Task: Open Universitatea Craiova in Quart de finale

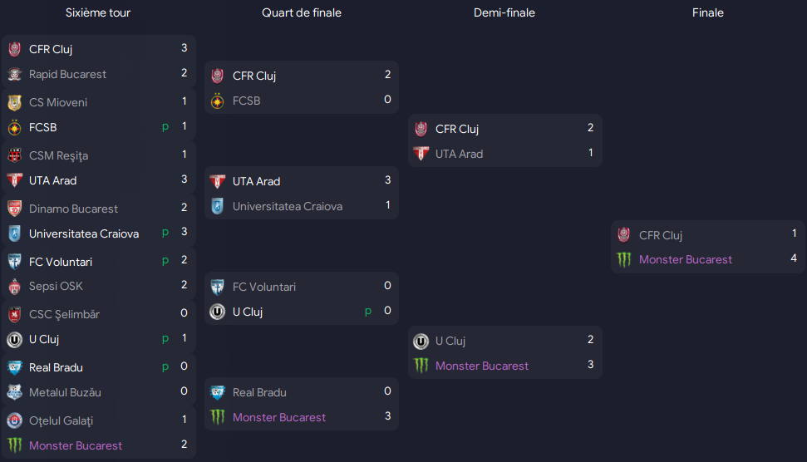Action: click(x=288, y=206)
